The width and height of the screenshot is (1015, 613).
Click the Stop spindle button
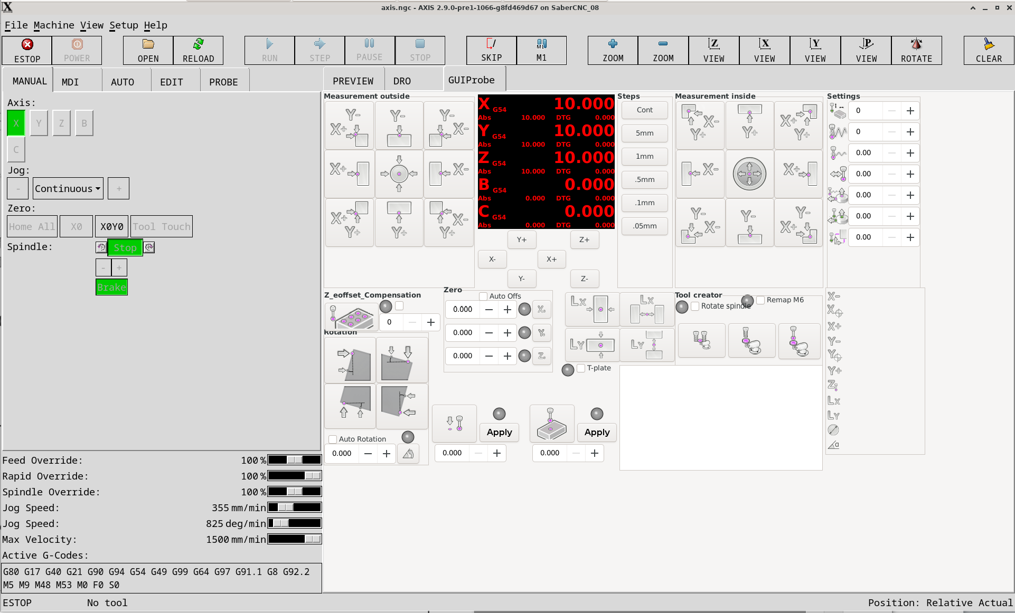pyautogui.click(x=125, y=247)
